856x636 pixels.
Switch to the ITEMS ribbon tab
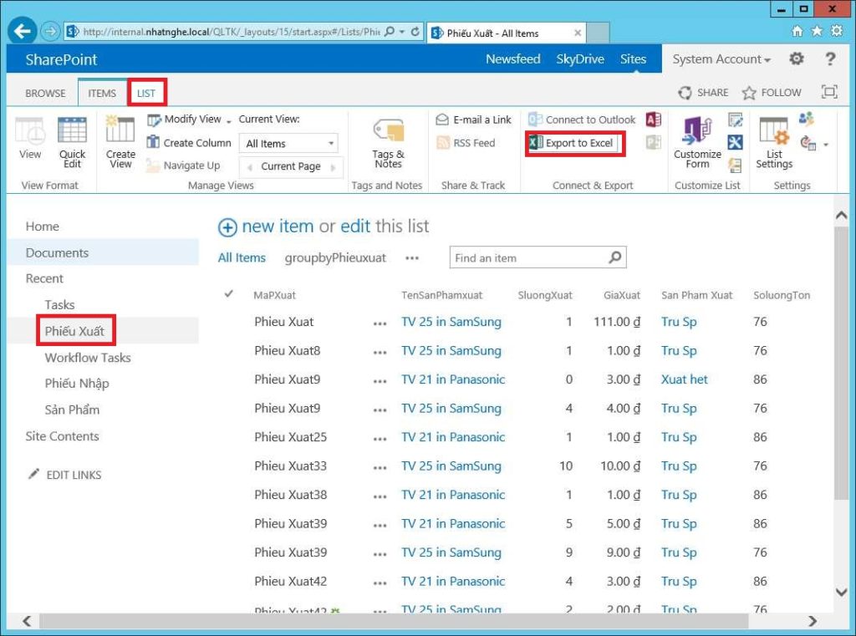pos(102,93)
